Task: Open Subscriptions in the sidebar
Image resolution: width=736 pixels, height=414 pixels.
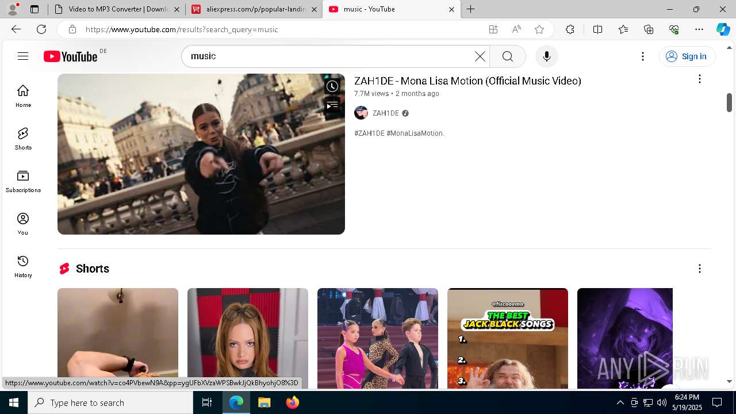Action: point(23,181)
